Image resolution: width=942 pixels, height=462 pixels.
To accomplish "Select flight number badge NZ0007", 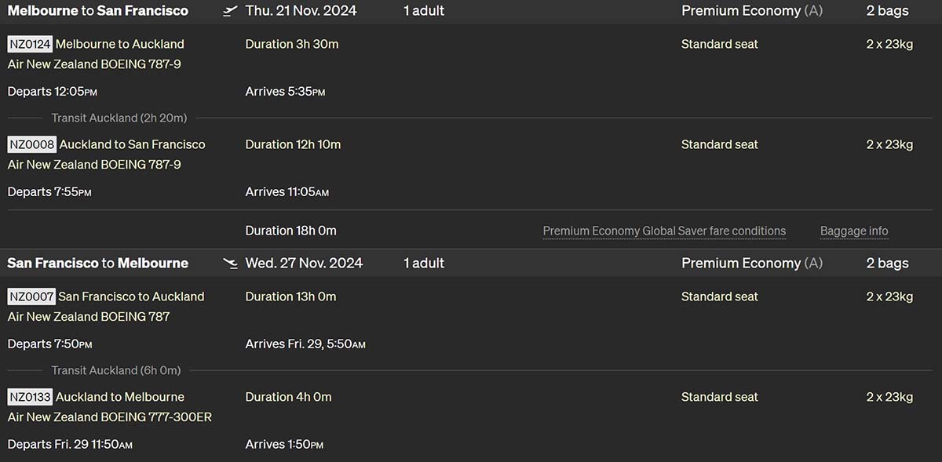I will [x=31, y=296].
